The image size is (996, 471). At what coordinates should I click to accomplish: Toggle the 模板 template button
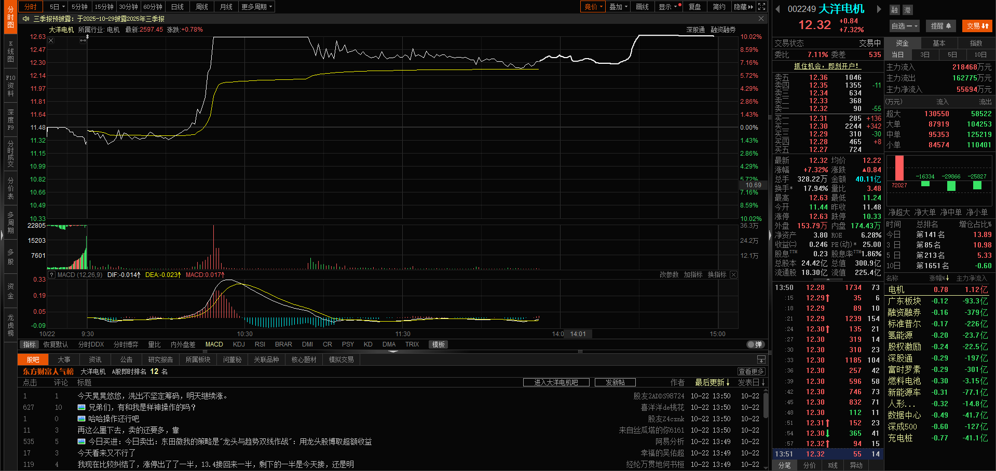pos(439,344)
